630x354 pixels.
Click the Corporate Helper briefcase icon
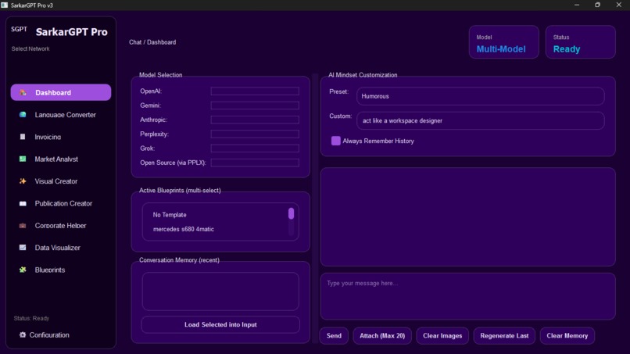coord(23,225)
